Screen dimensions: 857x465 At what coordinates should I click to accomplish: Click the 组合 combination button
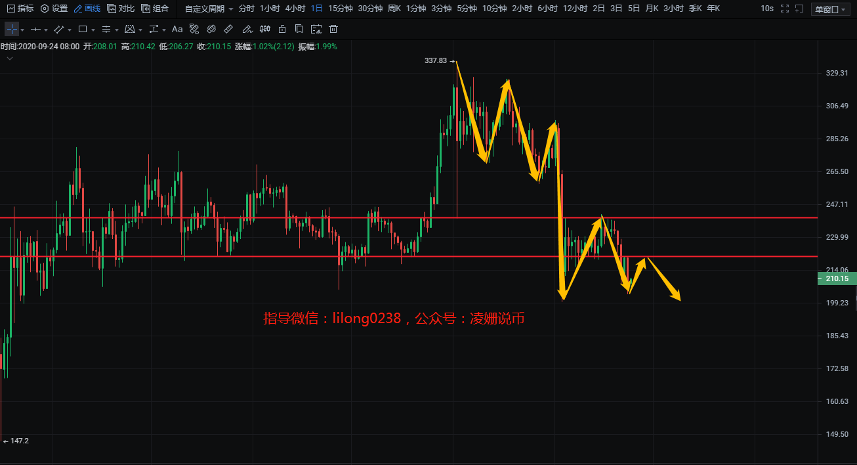tap(155, 9)
